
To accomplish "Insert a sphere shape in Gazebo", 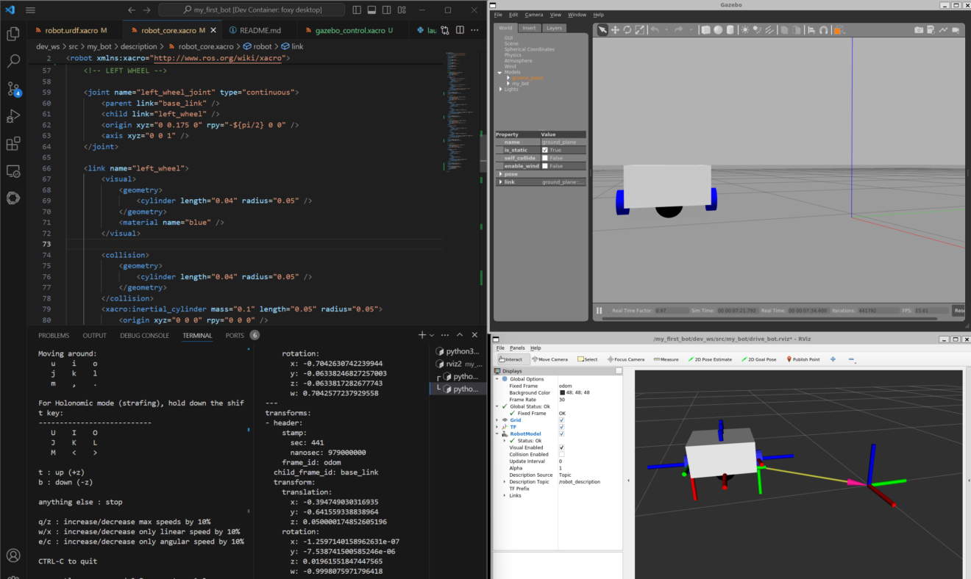I will [718, 30].
